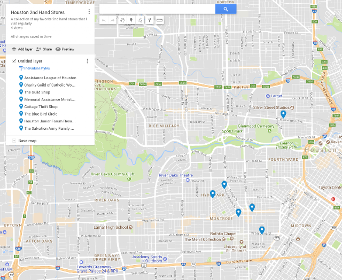Select The Guild Shop list item
Screen dimensions: 342x280
click(x=37, y=92)
